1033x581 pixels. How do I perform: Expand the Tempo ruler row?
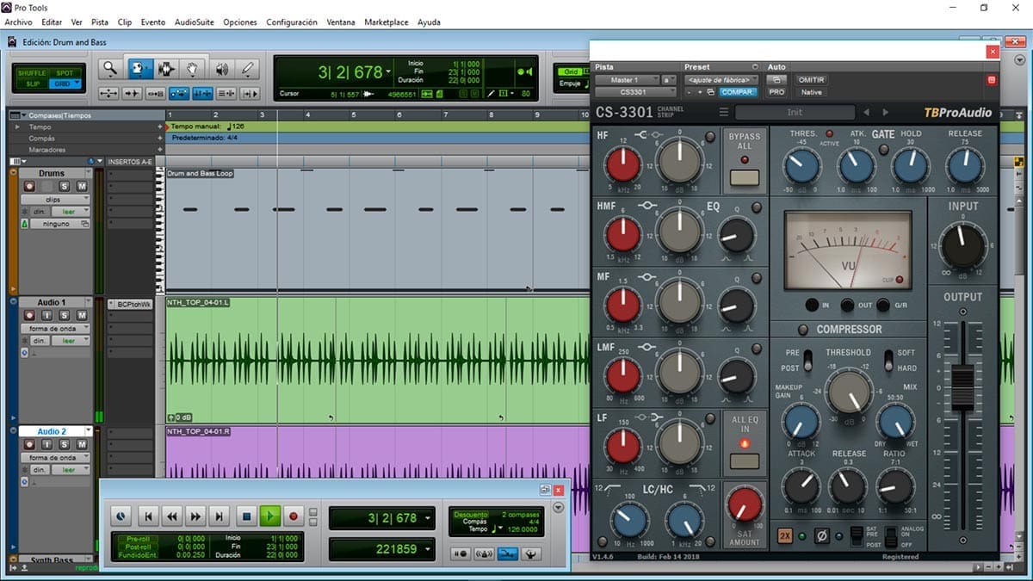tap(17, 127)
